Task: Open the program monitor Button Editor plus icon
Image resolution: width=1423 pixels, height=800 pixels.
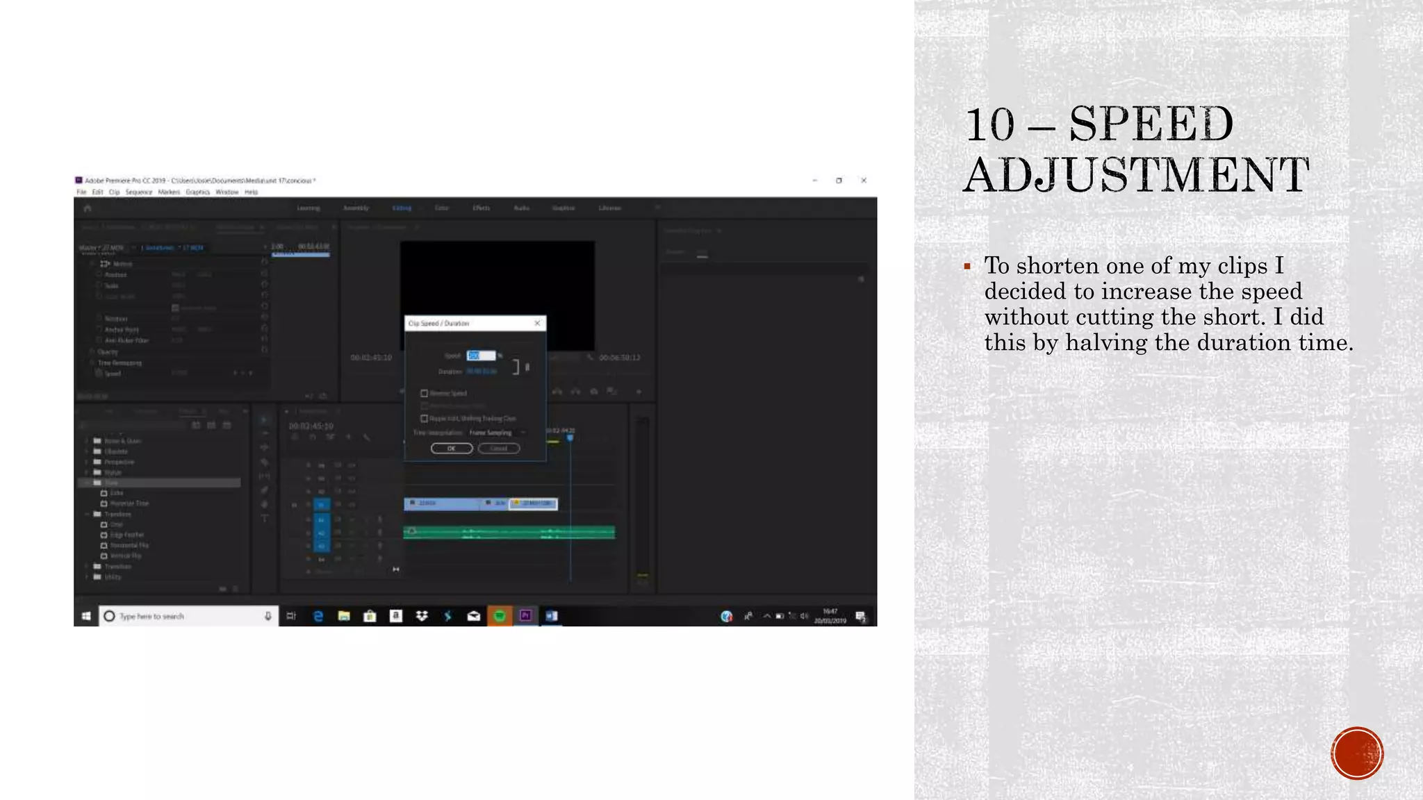Action: (639, 392)
